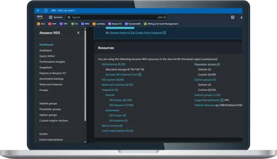Open Performance insights in the sidebar

coord(52,62)
